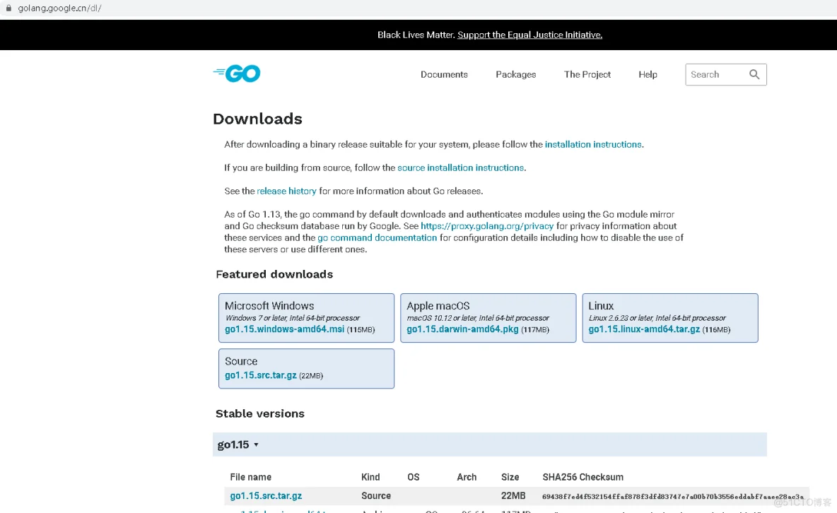Click the Featured downloads heading
This screenshot has height=513, width=837.
point(274,274)
